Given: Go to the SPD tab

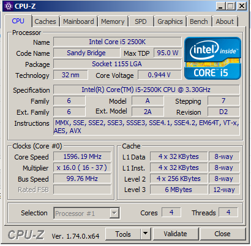Looking at the screenshot, I should coord(141,21).
